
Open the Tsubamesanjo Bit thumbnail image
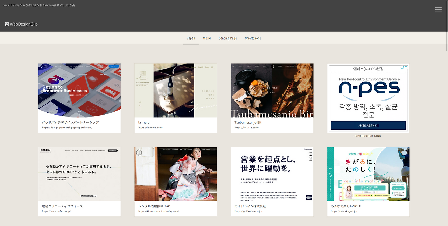pos(272,90)
